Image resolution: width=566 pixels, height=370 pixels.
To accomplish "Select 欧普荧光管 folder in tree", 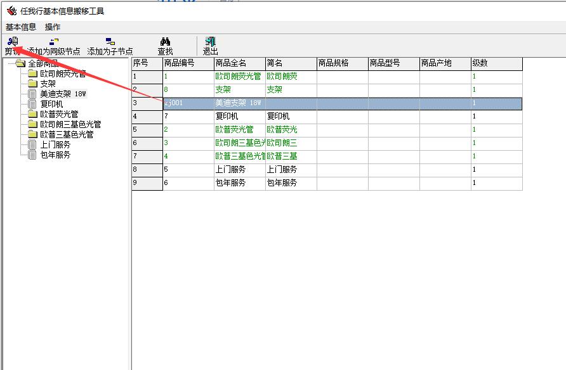I will 59,114.
